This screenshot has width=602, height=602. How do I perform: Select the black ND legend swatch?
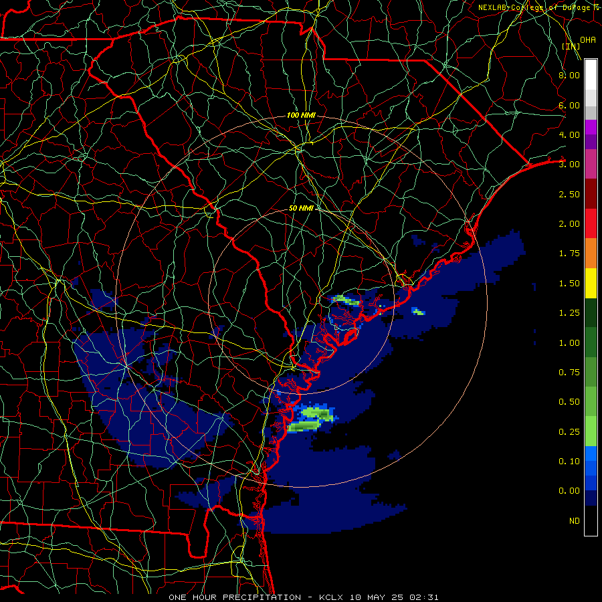[x=591, y=520]
